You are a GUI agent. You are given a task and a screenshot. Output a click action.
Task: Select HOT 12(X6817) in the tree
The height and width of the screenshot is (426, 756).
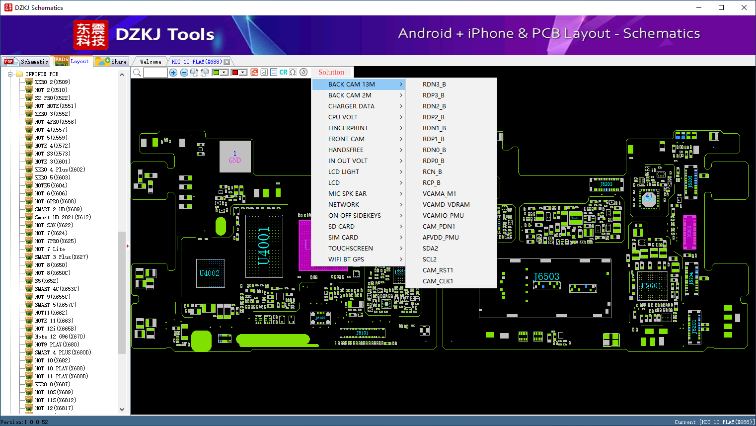pos(54,408)
